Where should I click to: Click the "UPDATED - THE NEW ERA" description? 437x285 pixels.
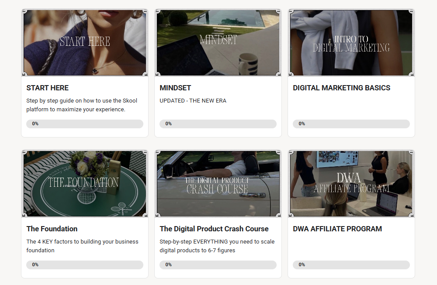click(193, 101)
